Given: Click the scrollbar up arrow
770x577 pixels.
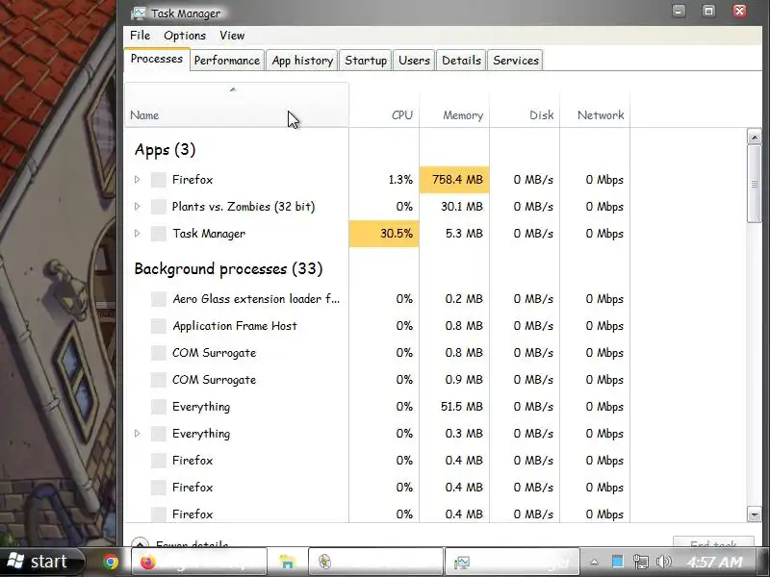Looking at the screenshot, I should pos(755,137).
